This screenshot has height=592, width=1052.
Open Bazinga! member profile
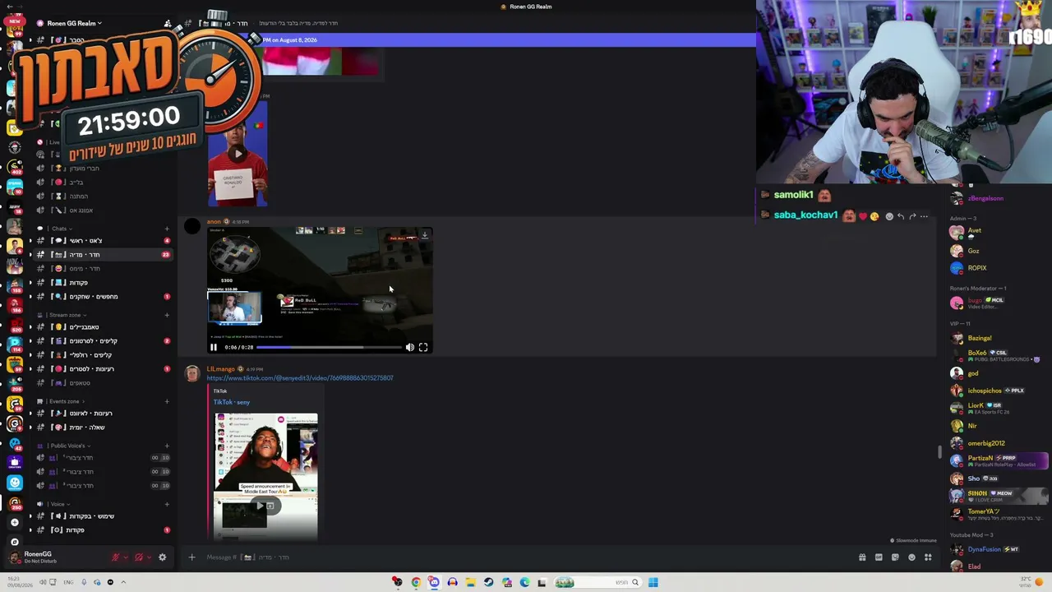[999, 338]
